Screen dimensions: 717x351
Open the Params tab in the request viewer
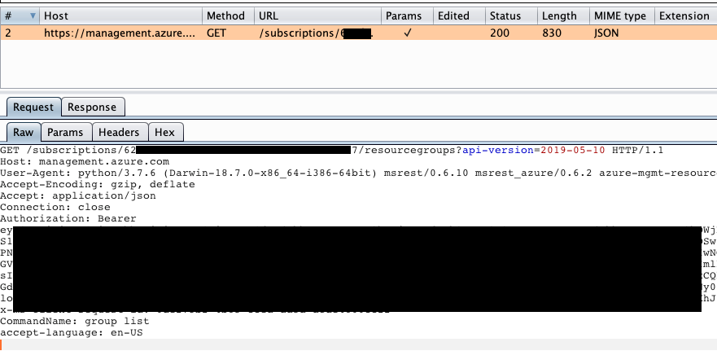pyautogui.click(x=66, y=132)
